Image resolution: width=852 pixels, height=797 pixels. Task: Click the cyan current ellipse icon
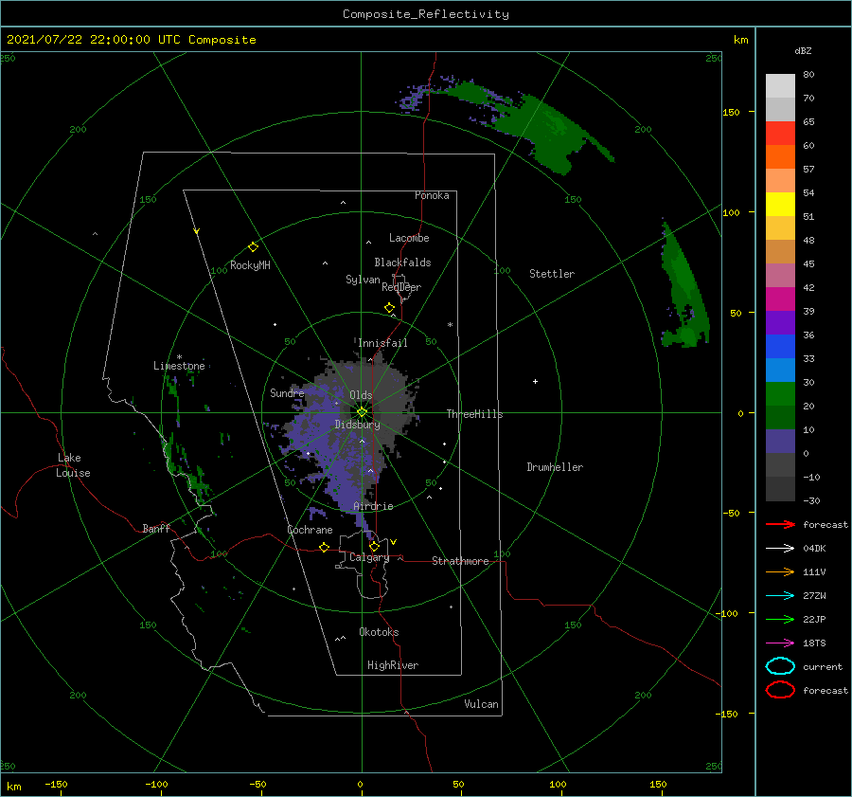[x=780, y=666]
